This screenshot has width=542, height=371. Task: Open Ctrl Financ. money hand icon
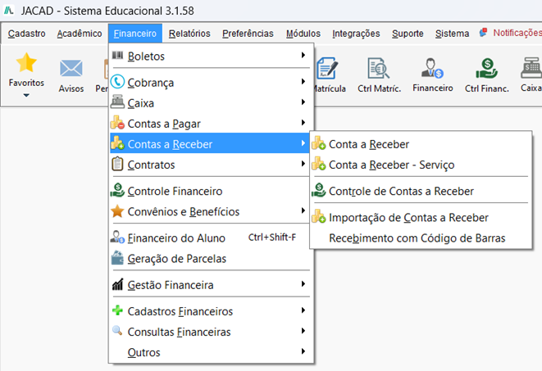coord(487,68)
